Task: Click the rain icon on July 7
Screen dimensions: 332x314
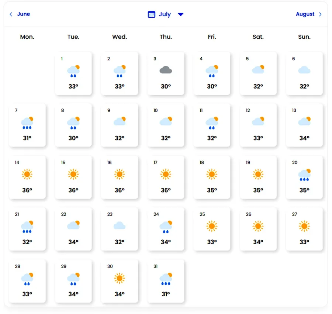Action: point(27,123)
